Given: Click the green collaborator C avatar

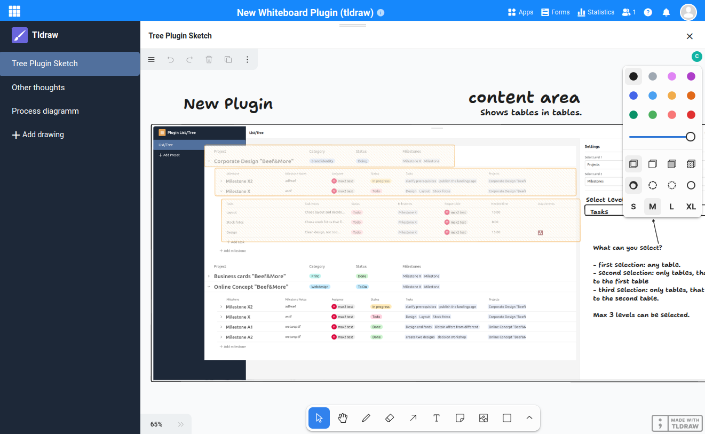Looking at the screenshot, I should [696, 56].
